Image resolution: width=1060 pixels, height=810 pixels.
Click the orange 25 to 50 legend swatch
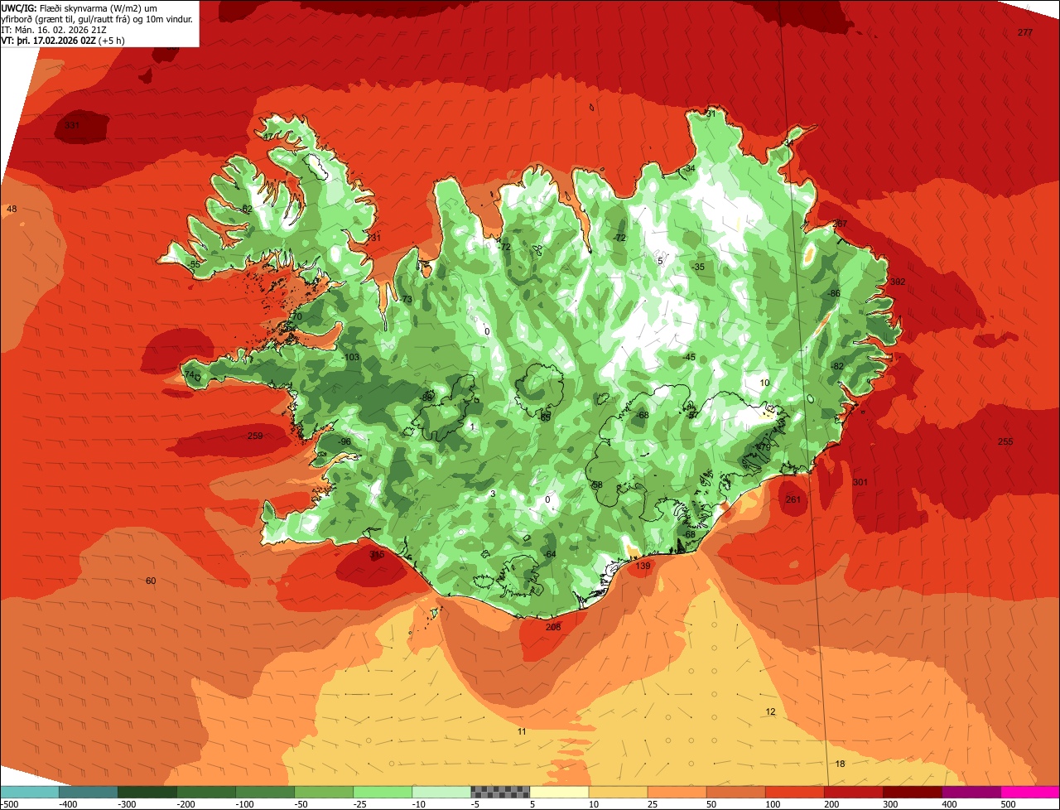pyautogui.click(x=676, y=793)
